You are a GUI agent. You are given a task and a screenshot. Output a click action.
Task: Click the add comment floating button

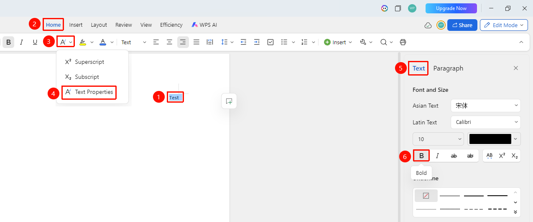[x=229, y=101]
